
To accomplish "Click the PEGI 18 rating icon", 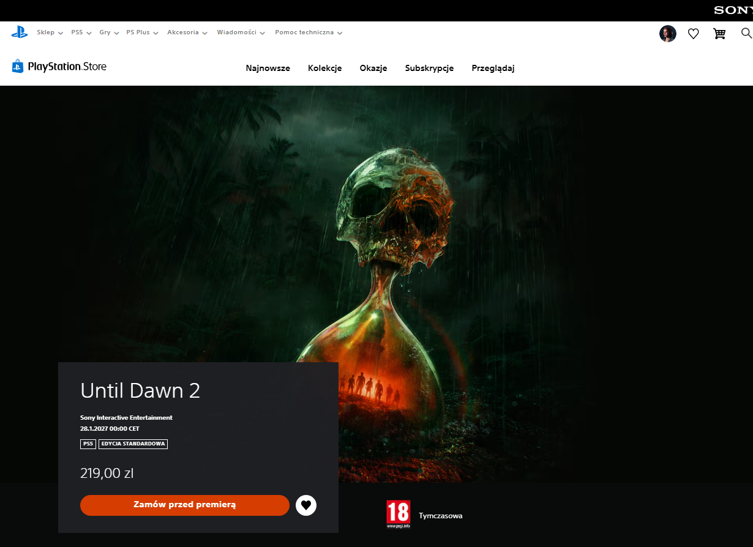I will (398, 515).
